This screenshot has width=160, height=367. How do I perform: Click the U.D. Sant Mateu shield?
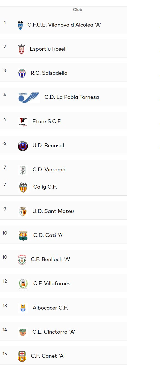click(23, 212)
